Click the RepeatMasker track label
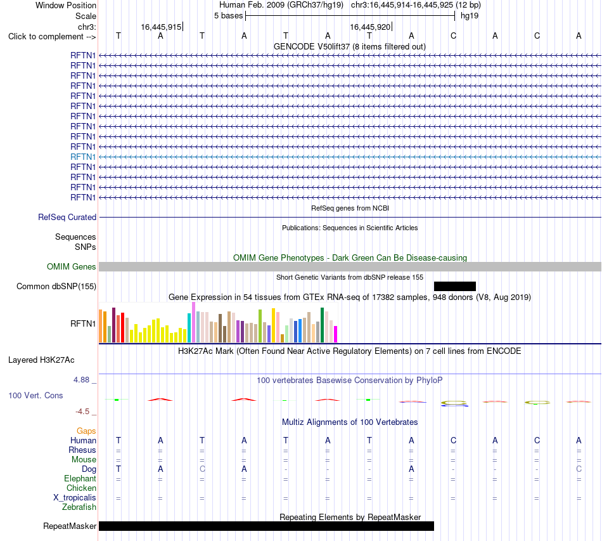The height and width of the screenshot is (541, 602). pyautogui.click(x=70, y=526)
